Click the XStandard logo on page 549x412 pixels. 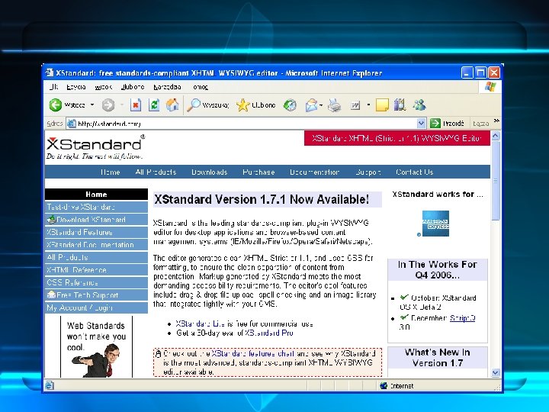[x=95, y=147]
